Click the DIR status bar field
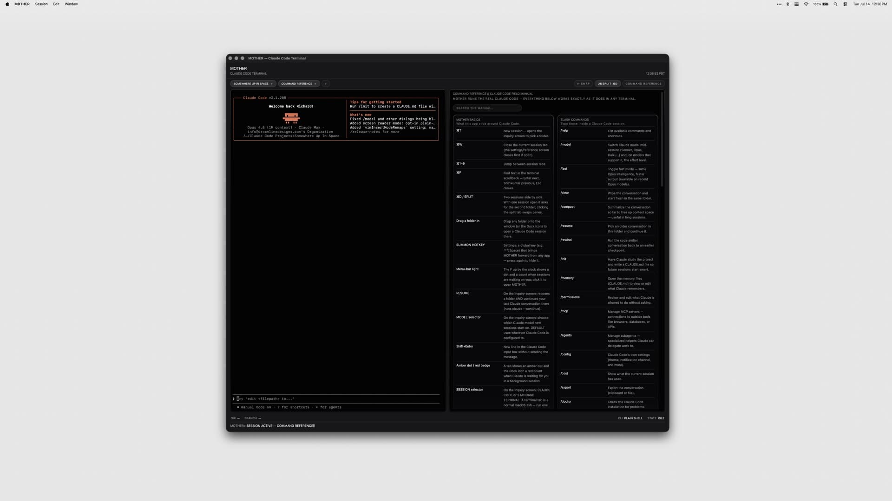Viewport: 892px width, 501px height. click(235, 418)
